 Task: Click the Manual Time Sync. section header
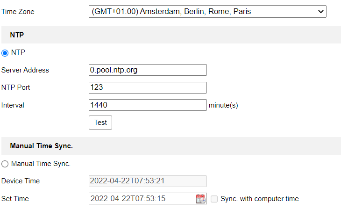click(x=41, y=146)
